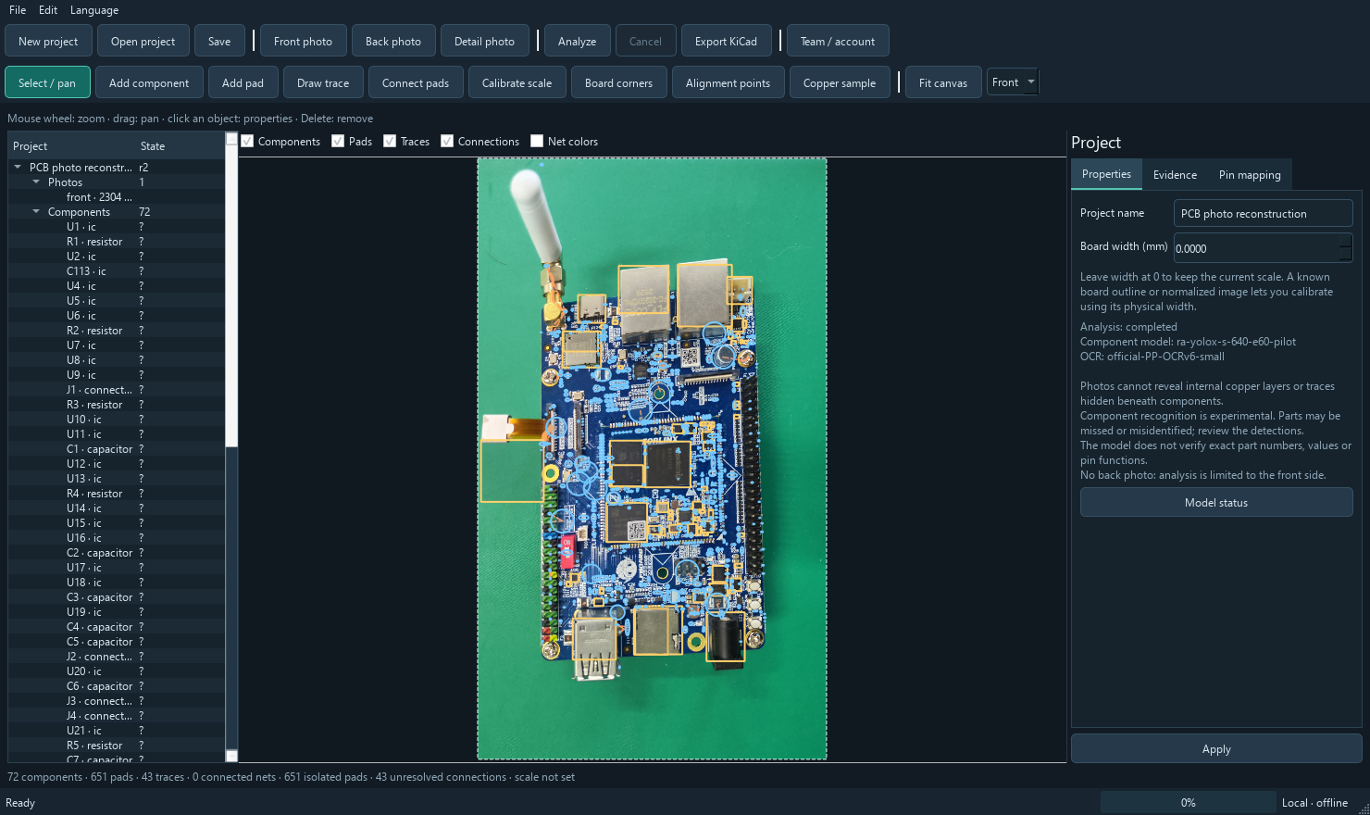Switch to the Evidence tab
The height and width of the screenshot is (815, 1370).
coord(1175,175)
